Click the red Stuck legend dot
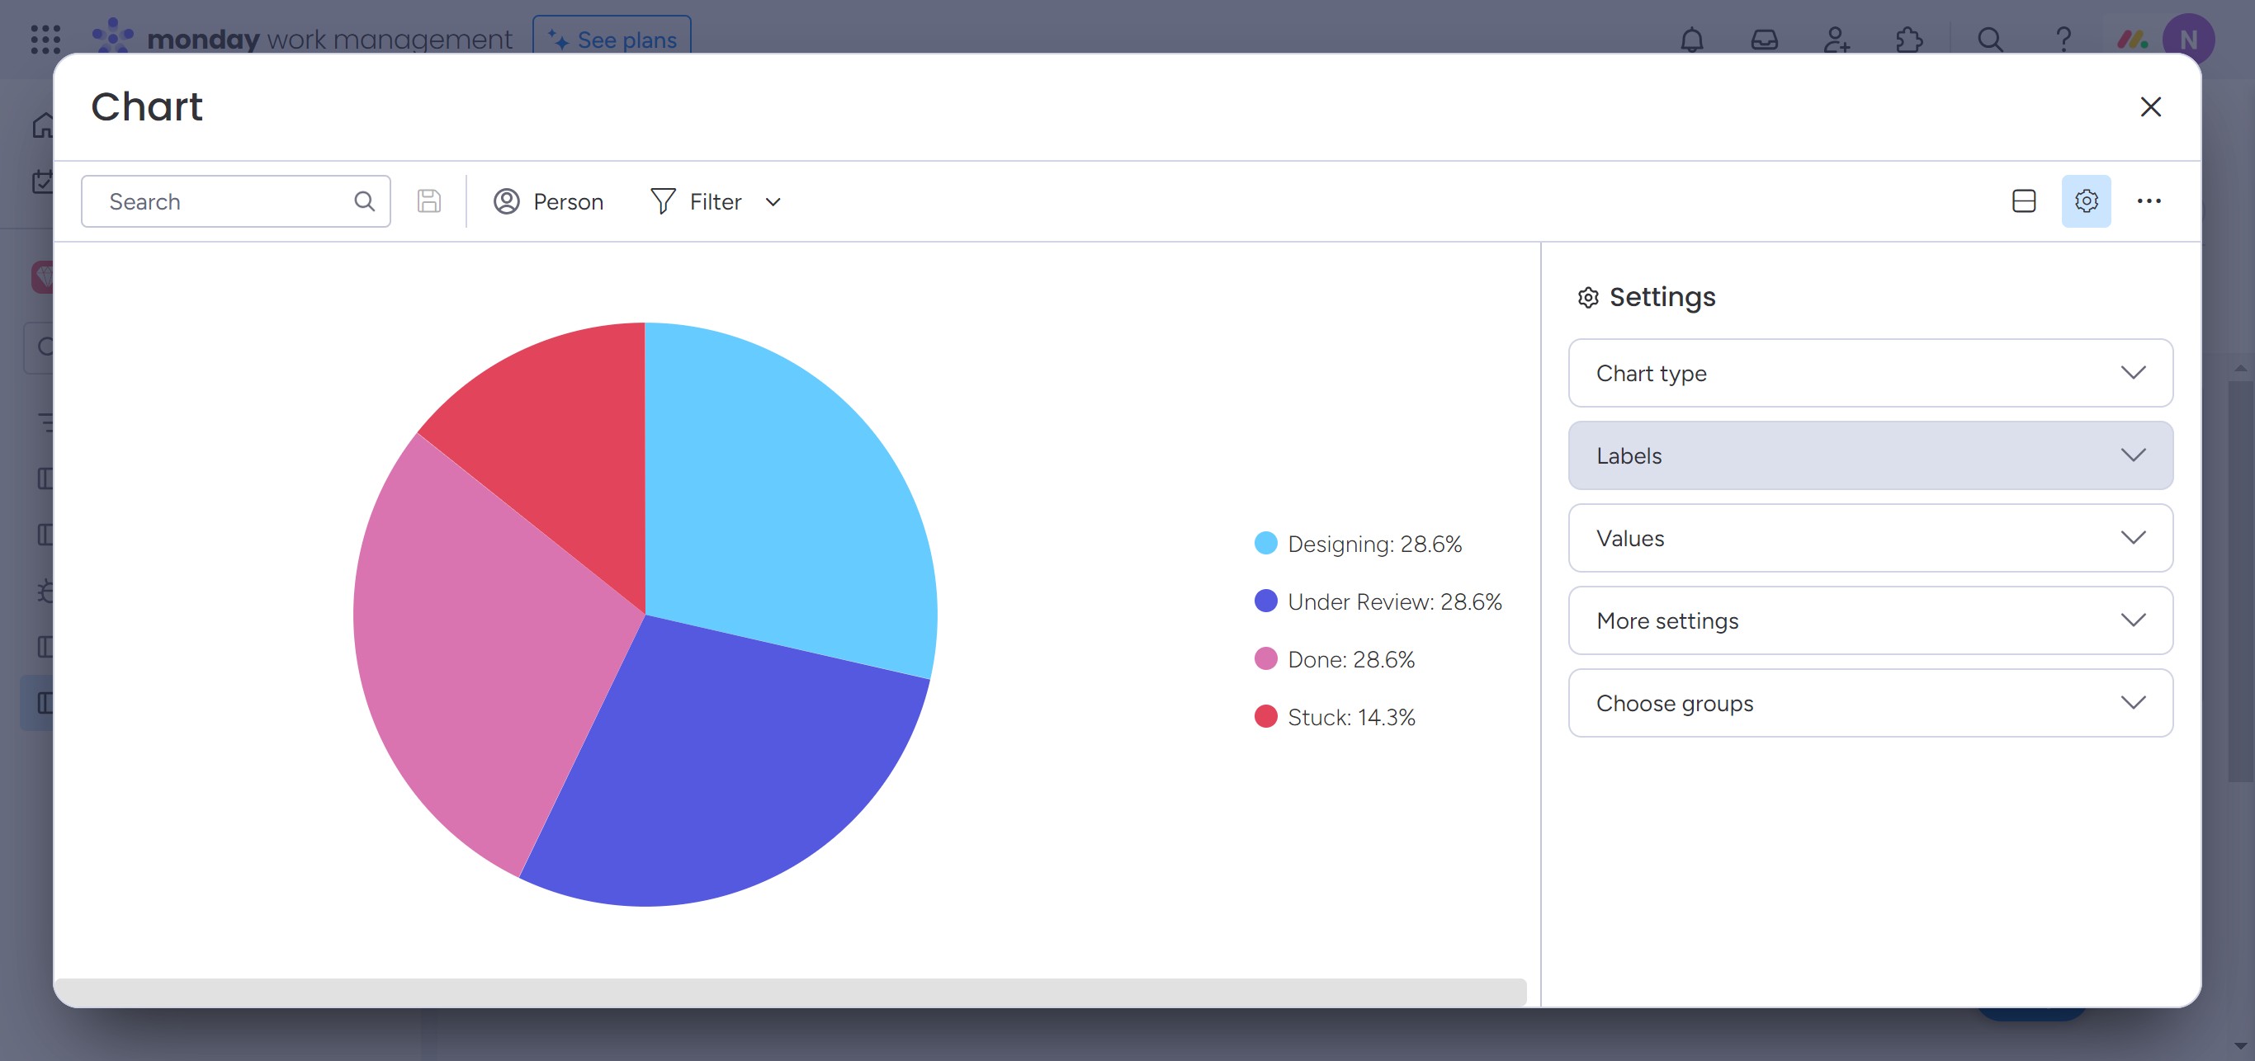 [x=1266, y=716]
